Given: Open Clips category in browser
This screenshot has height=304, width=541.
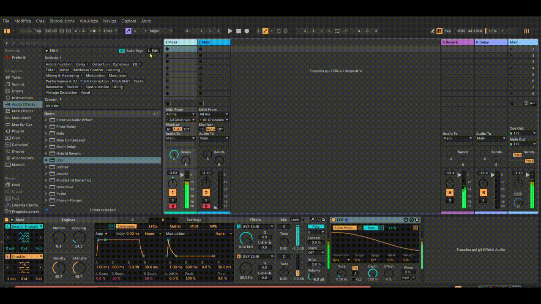Looking at the screenshot, I should (16, 138).
